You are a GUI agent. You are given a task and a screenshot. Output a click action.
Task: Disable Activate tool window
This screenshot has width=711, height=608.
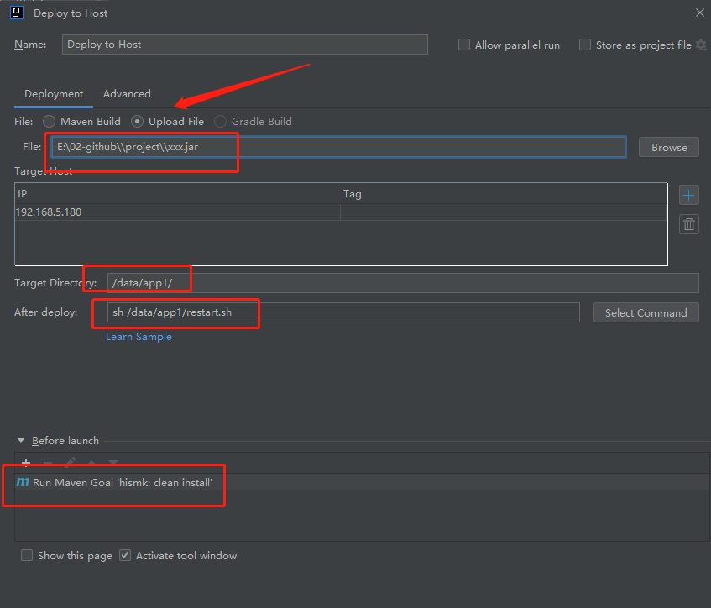pyautogui.click(x=124, y=555)
